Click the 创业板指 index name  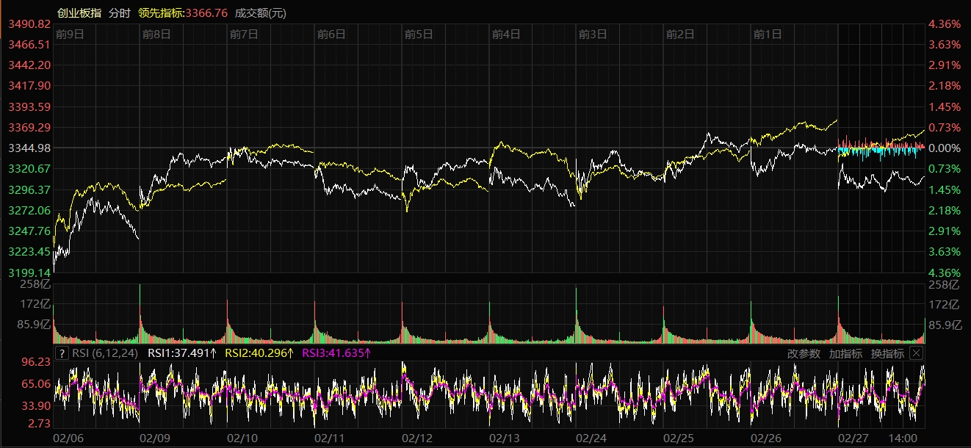point(79,13)
